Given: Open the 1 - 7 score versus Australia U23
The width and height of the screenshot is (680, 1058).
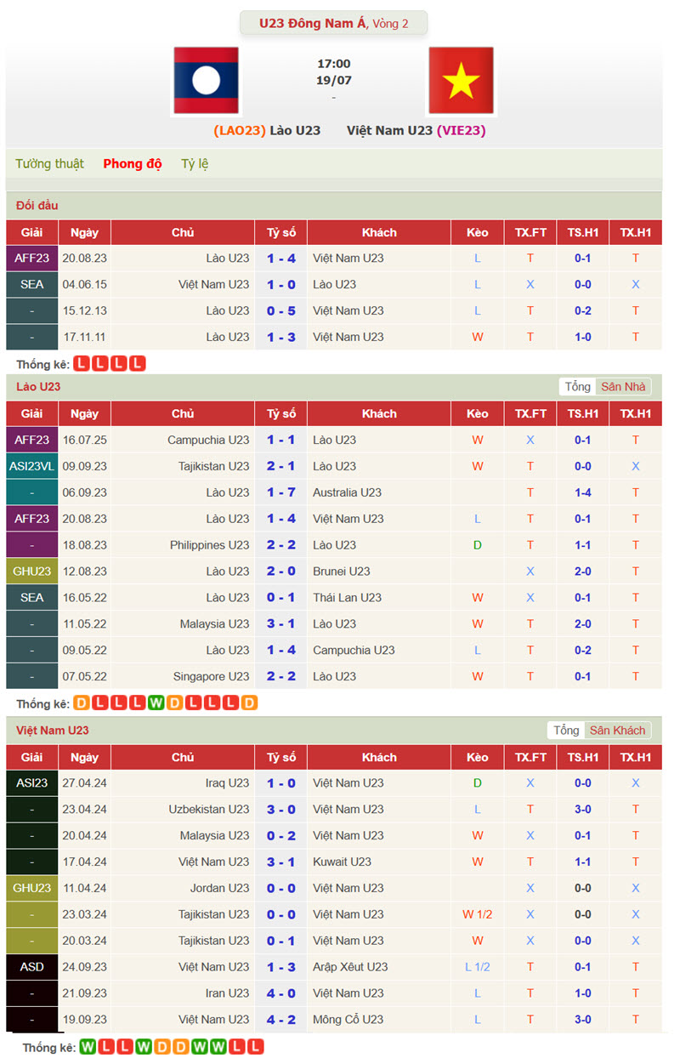Looking at the screenshot, I should [281, 492].
